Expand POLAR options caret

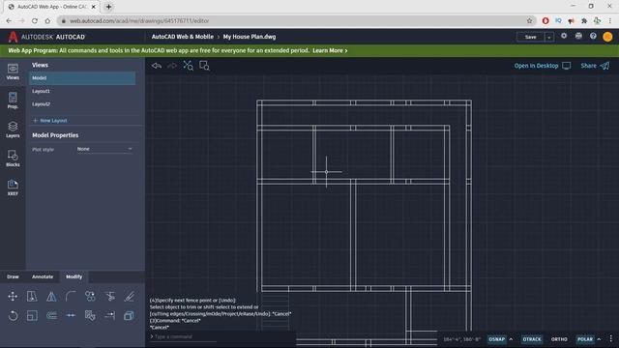coord(599,339)
